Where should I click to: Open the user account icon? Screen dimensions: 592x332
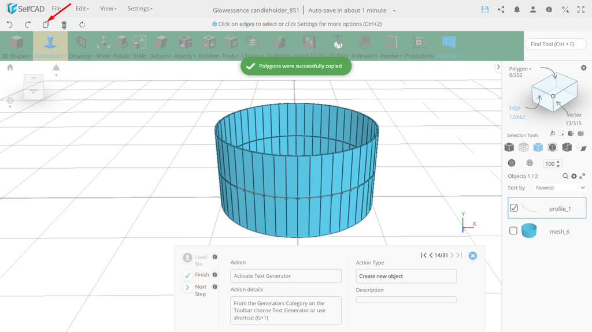pyautogui.click(x=532, y=10)
